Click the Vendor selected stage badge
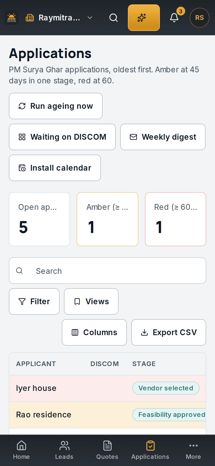The width and height of the screenshot is (215, 466). click(166, 388)
